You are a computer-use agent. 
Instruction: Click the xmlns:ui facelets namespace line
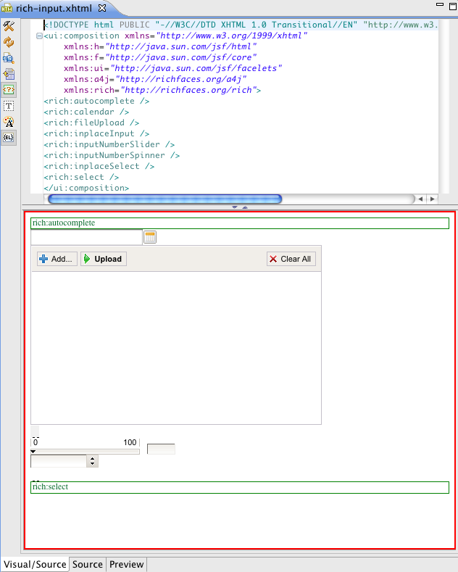coord(173,68)
